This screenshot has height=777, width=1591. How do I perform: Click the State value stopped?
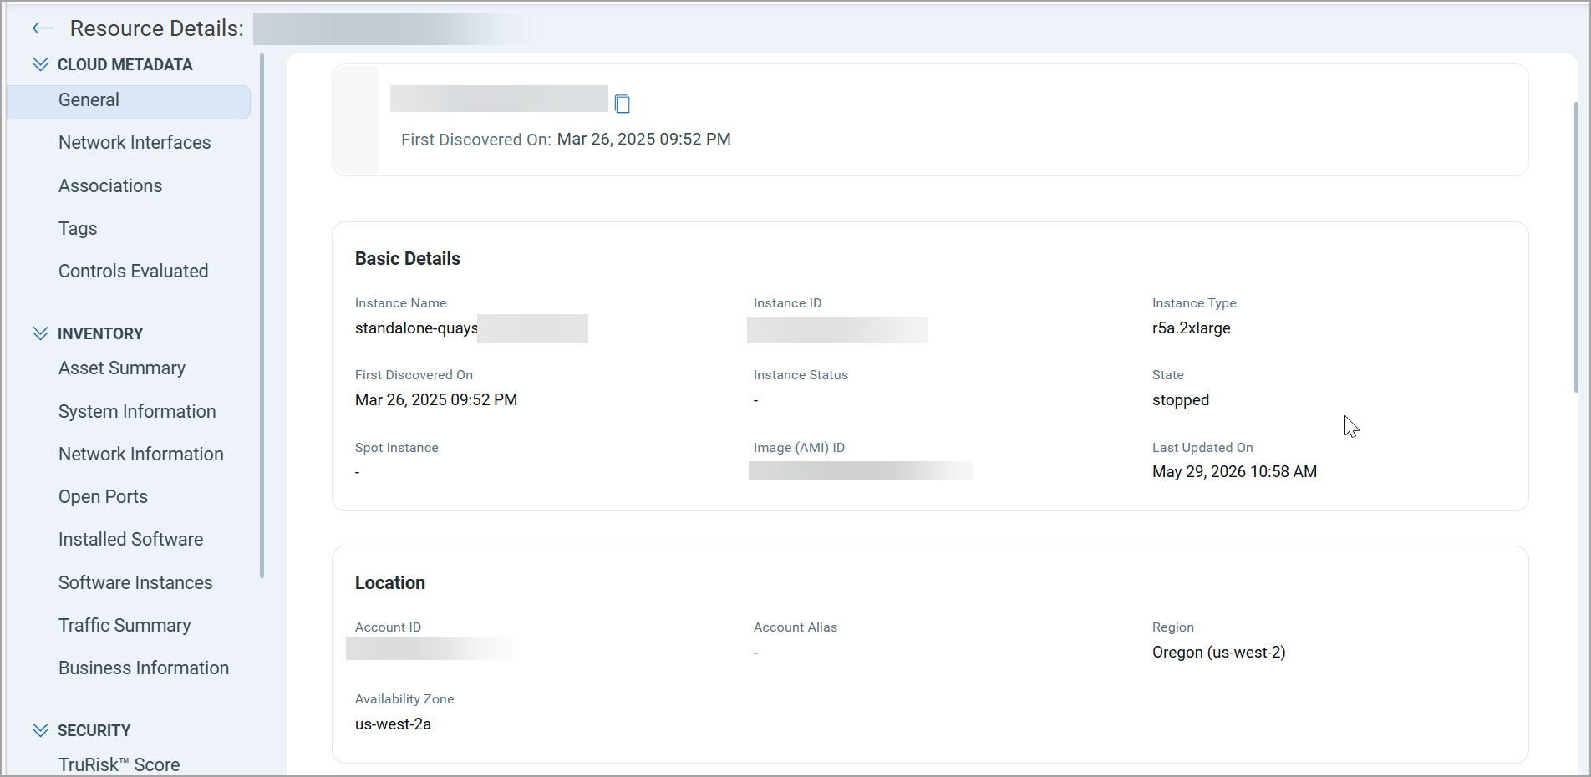[x=1181, y=400]
